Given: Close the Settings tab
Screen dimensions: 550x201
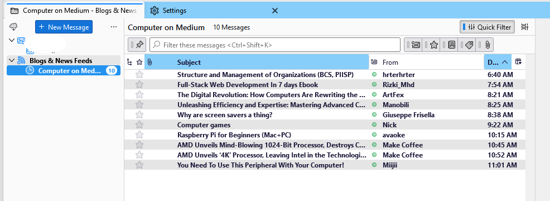Looking at the screenshot, I should [x=275, y=11].
